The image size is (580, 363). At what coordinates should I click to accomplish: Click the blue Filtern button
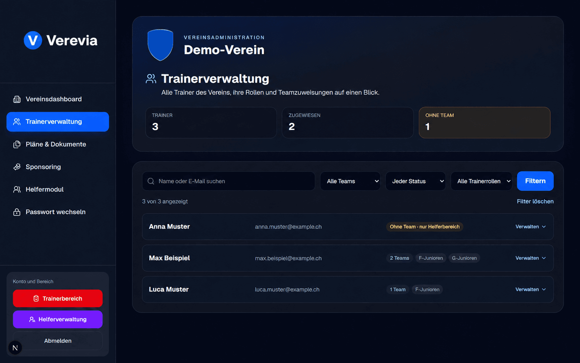(535, 181)
